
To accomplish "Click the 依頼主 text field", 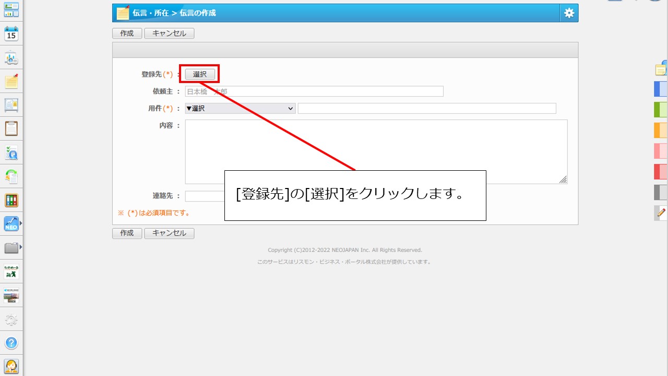I will tap(314, 91).
